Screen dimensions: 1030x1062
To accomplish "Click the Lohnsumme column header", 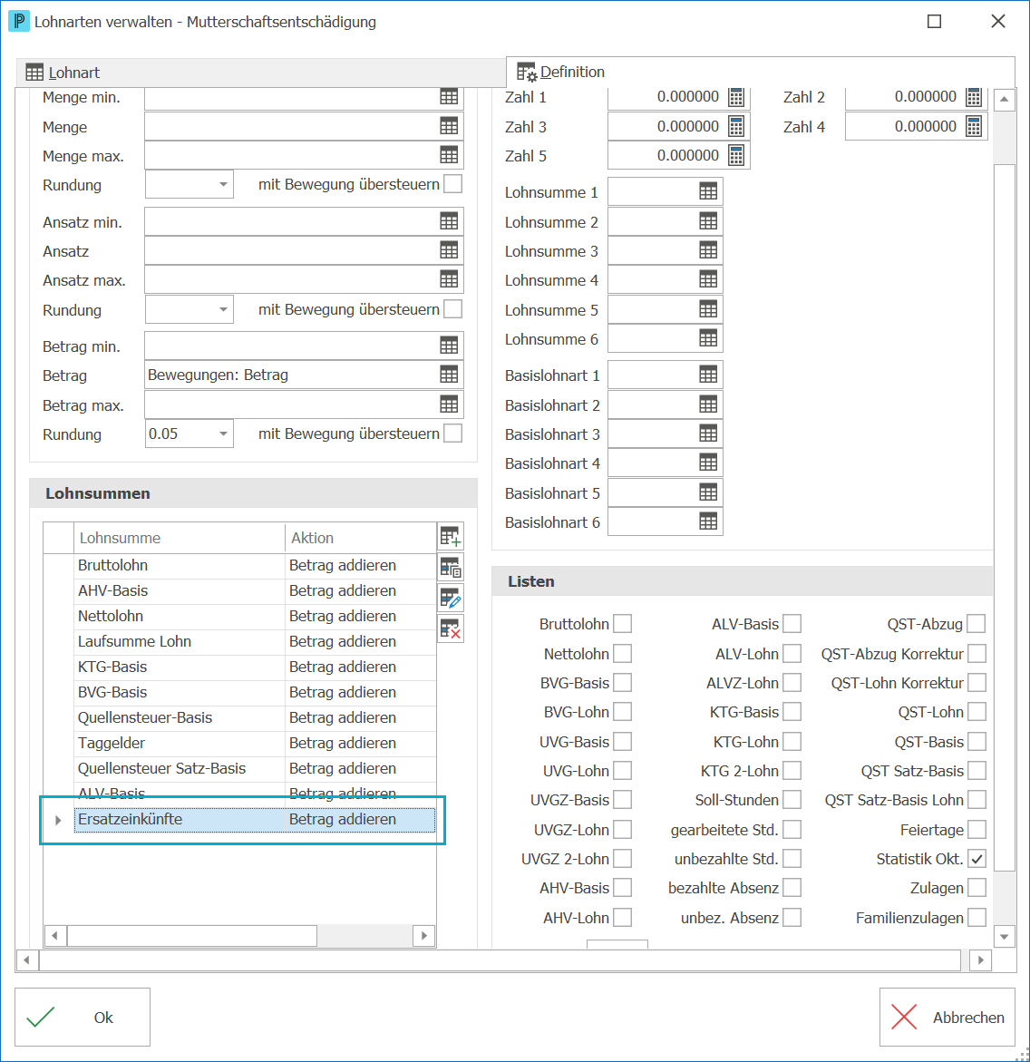I will point(179,538).
